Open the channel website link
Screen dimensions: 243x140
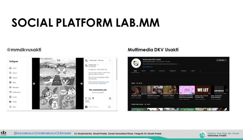(147, 67)
